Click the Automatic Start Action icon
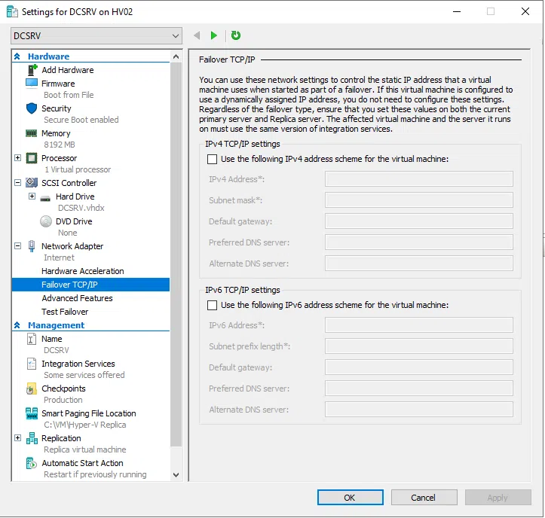This screenshot has width=545, height=518. [32, 464]
